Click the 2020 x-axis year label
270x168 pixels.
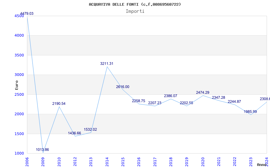tap(203, 162)
